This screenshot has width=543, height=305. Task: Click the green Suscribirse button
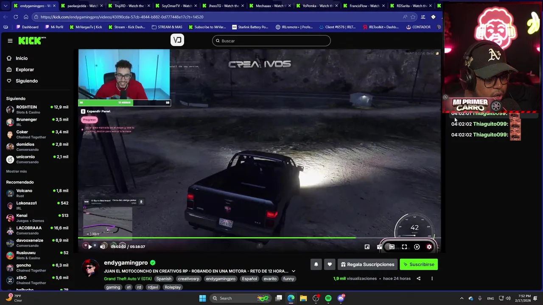419,264
